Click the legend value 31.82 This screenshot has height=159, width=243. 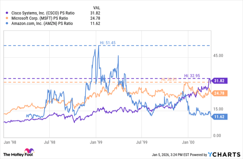(x=95, y=13)
